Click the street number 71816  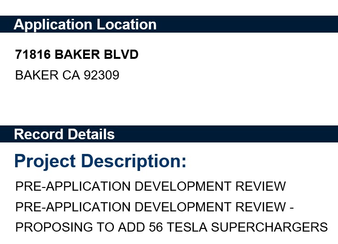point(33,55)
